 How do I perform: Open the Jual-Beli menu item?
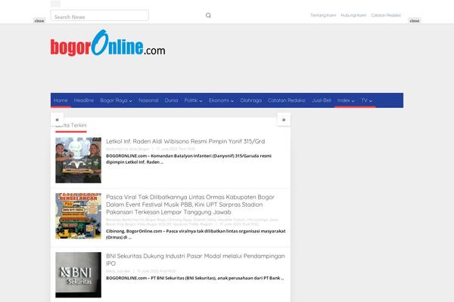coord(322,100)
